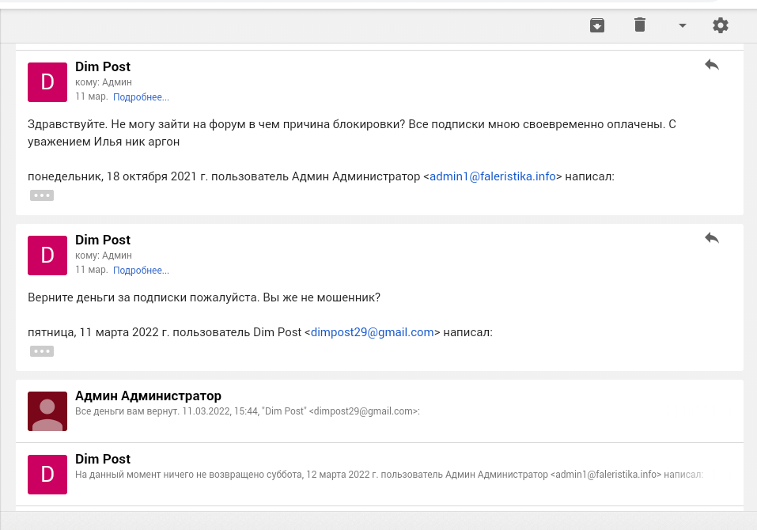757x530 pixels.
Task: Reply to first Dim Post message
Action: tap(712, 65)
